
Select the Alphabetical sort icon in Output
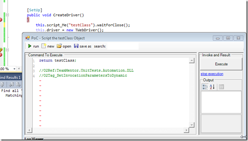pos(212,87)
